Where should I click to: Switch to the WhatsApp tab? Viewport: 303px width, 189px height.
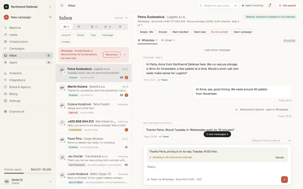coord(147,40)
